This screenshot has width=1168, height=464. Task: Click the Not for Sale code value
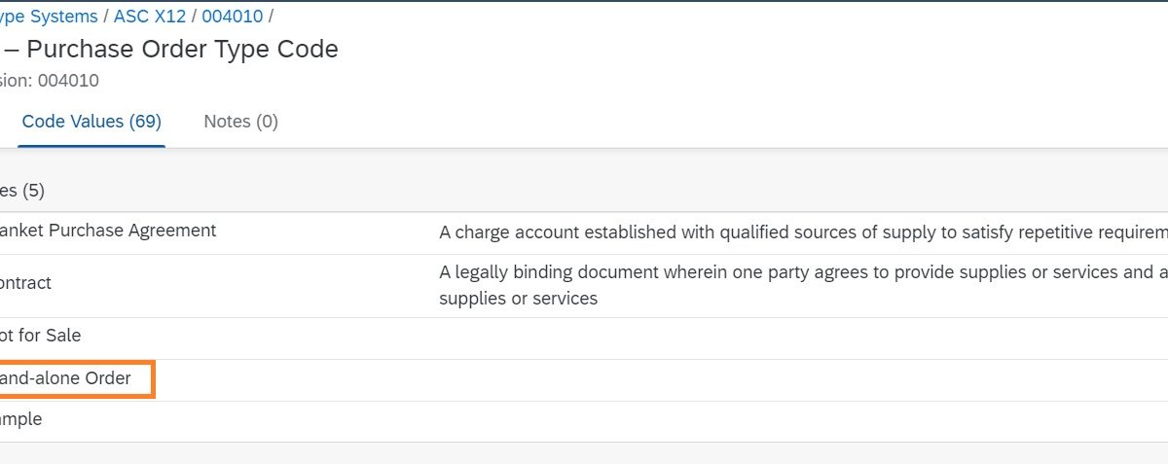click(x=41, y=337)
